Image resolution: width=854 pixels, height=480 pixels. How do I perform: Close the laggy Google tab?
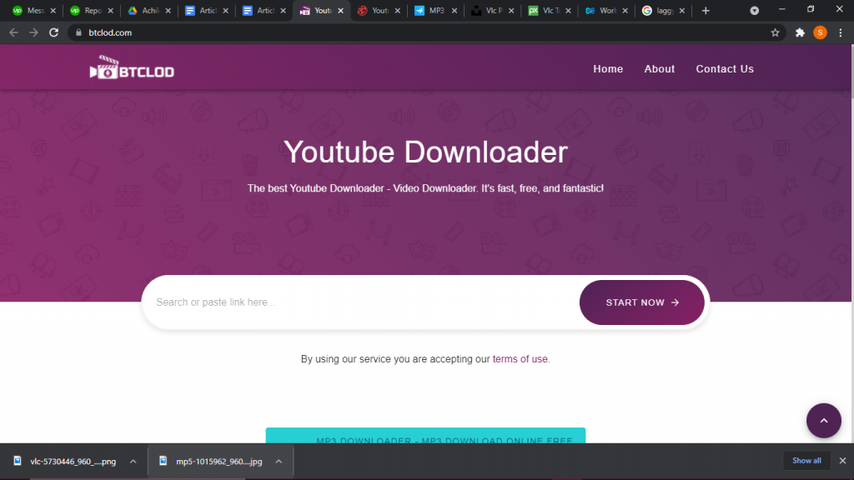682,10
